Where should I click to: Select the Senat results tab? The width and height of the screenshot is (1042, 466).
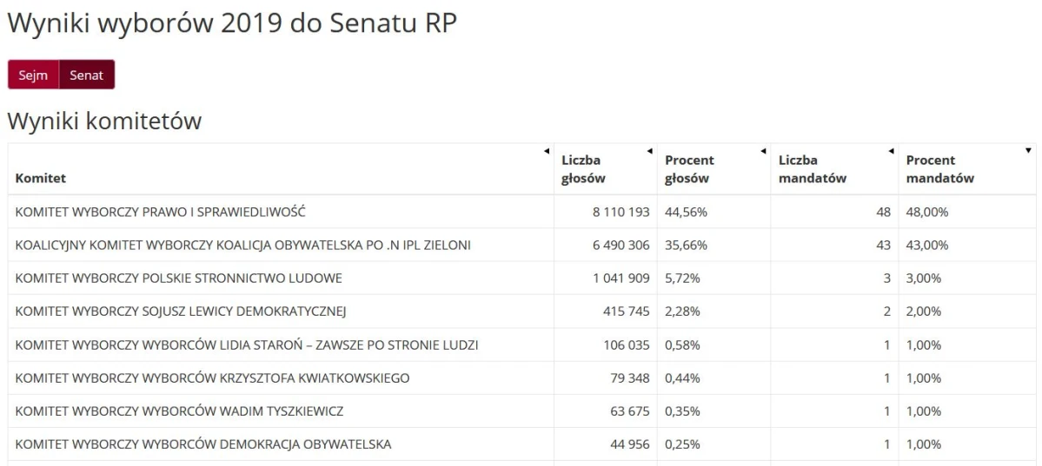point(87,75)
